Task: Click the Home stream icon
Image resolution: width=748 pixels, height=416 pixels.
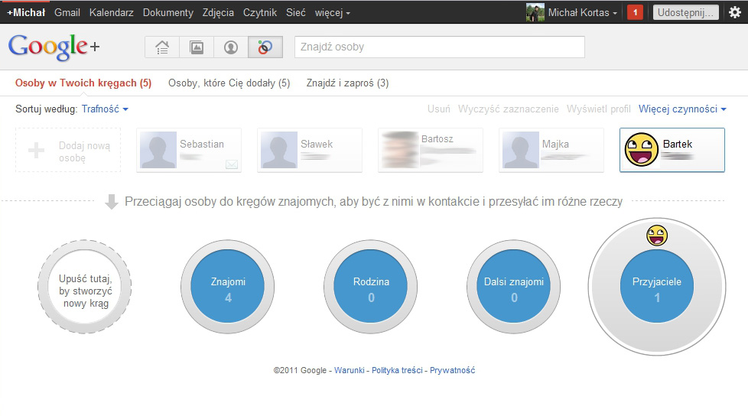Action: [162, 47]
